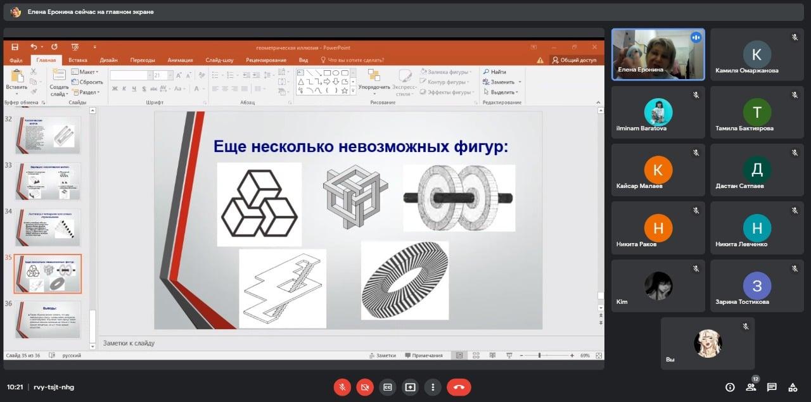Open the activities panel icon
This screenshot has height=402, width=811.
pos(793,387)
